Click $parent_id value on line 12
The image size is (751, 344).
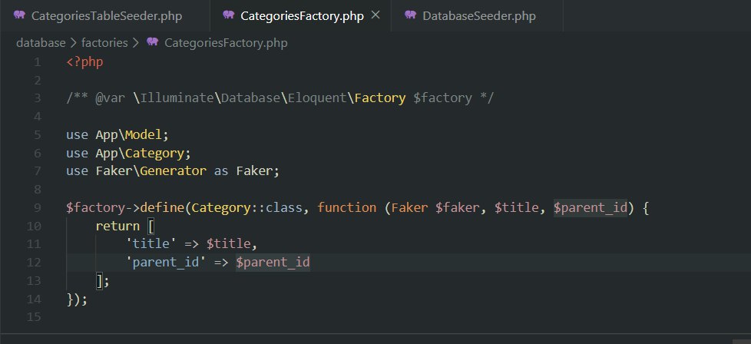click(x=273, y=263)
